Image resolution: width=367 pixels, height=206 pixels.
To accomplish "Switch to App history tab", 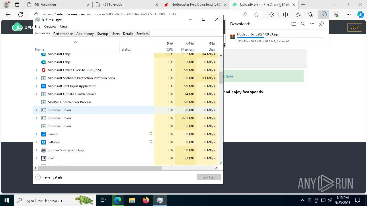I will coord(85,34).
